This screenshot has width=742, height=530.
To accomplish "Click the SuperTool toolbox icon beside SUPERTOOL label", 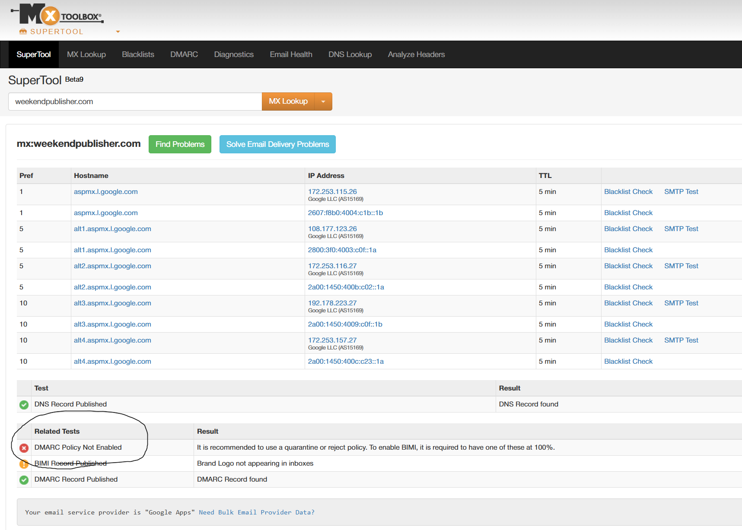I will (x=23, y=32).
